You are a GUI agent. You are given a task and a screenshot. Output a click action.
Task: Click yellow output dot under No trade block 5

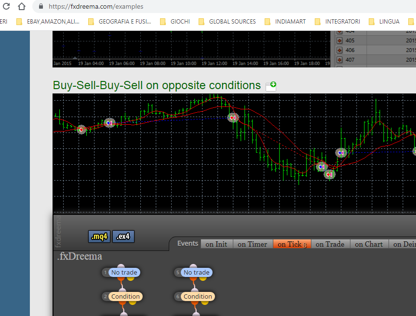pyautogui.click(x=203, y=278)
